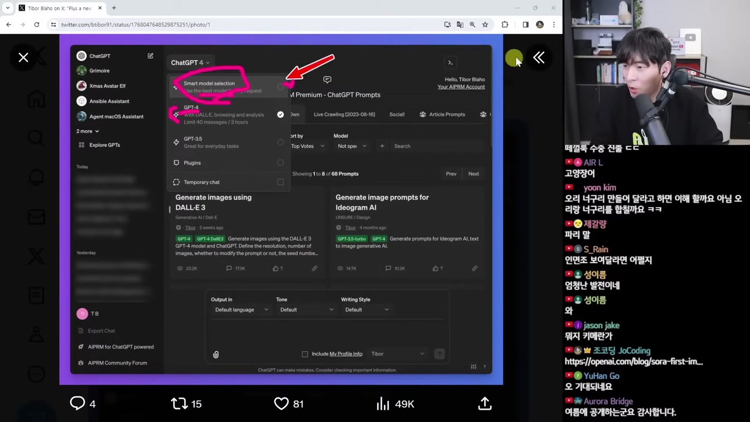Click the send message arrow button

pos(439,354)
